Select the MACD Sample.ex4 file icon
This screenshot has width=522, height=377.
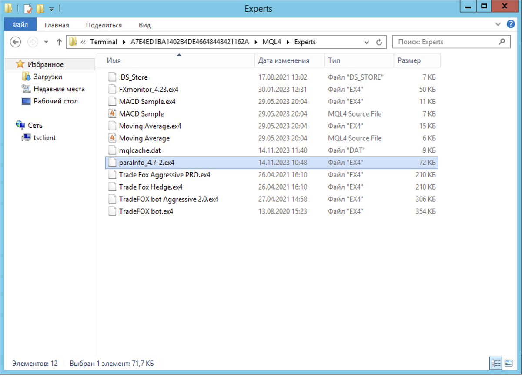pos(112,102)
